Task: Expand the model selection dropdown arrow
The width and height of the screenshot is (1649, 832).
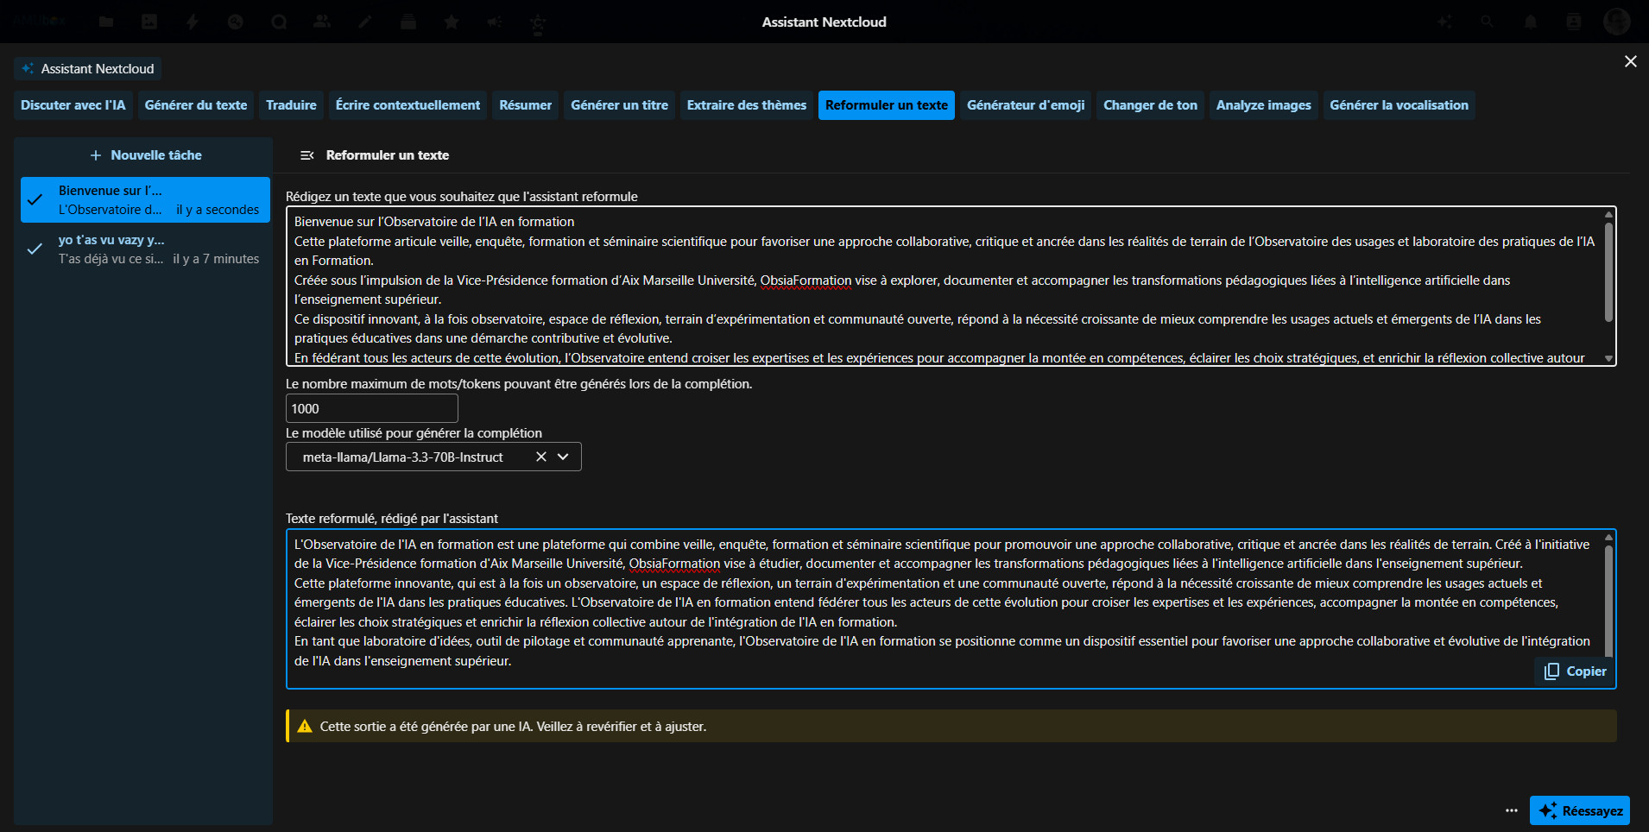Action: coord(564,457)
